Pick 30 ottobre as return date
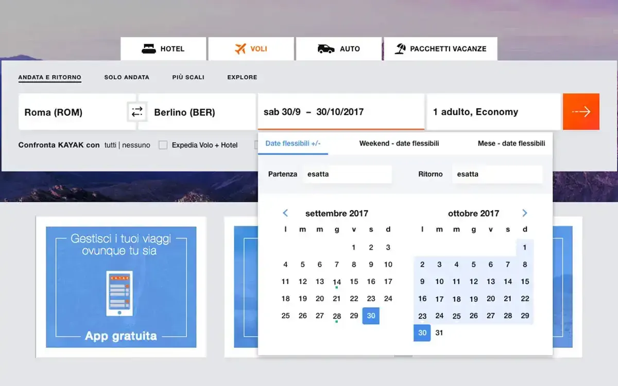The width and height of the screenshot is (618, 386). tap(422, 333)
